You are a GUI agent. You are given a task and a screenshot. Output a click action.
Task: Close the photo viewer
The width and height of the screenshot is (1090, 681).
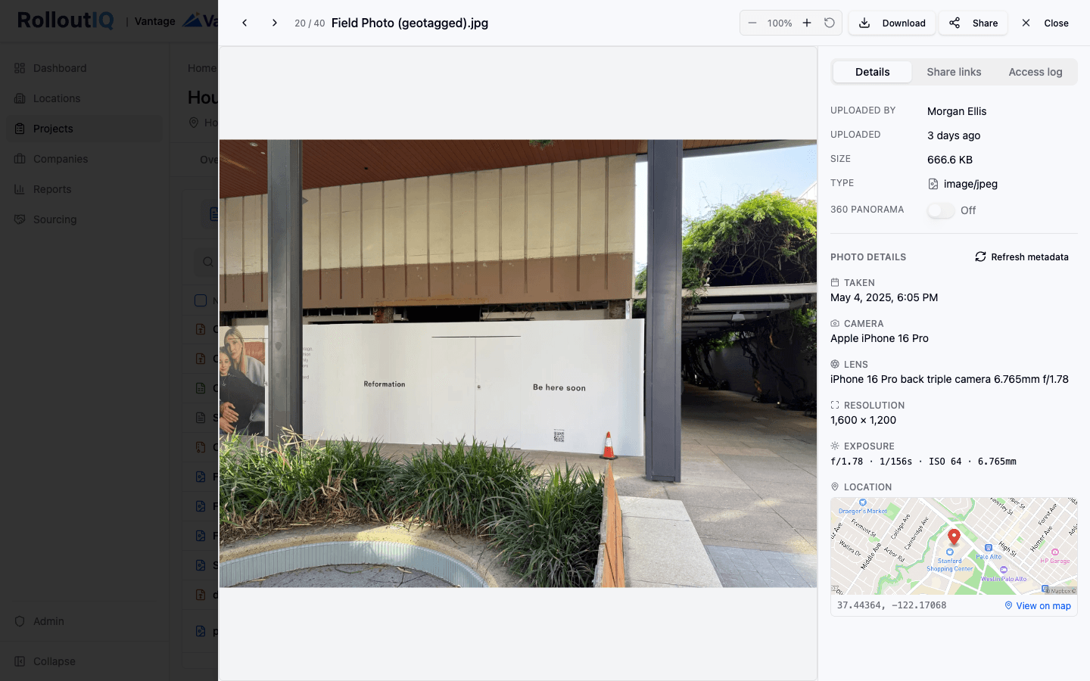pos(1045,23)
